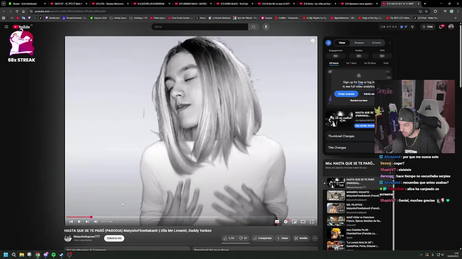Go to the YouTube home logo

point(22,27)
